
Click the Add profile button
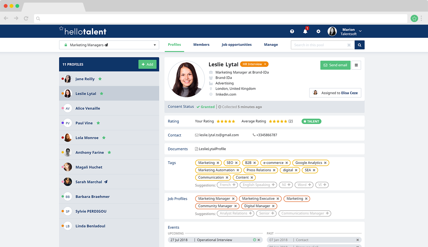[147, 64]
